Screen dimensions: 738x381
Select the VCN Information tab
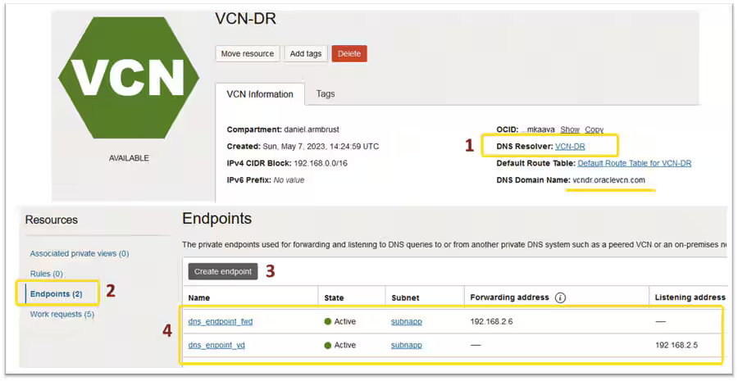[x=260, y=94]
